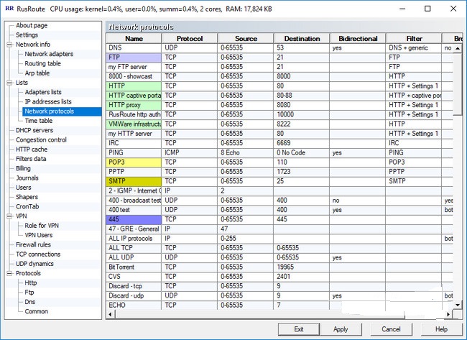Open Filters data tree item
The image size is (467, 340).
tap(31, 159)
